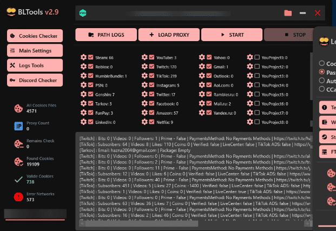This screenshot has height=231, width=336.
Task: Open the Amazon gear settings icon
Action: (x=144, y=113)
